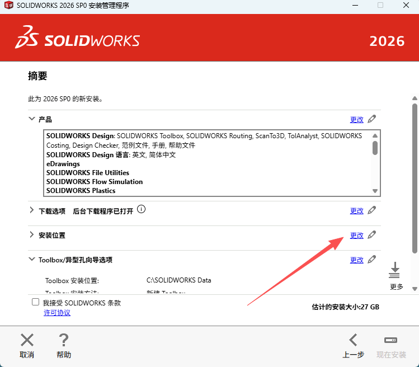Click the Toolbox 安装位置 label
The image size is (419, 367).
72,281
